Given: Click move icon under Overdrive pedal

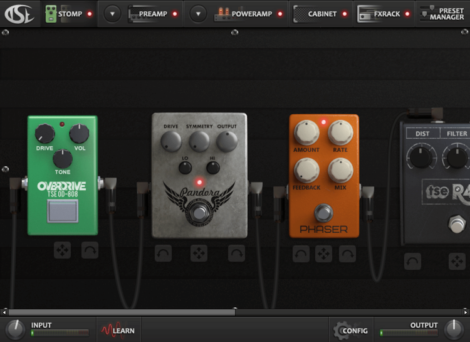Looking at the screenshot, I should click(62, 250).
